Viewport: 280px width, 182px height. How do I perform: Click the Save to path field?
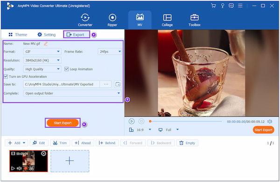click(x=61, y=84)
